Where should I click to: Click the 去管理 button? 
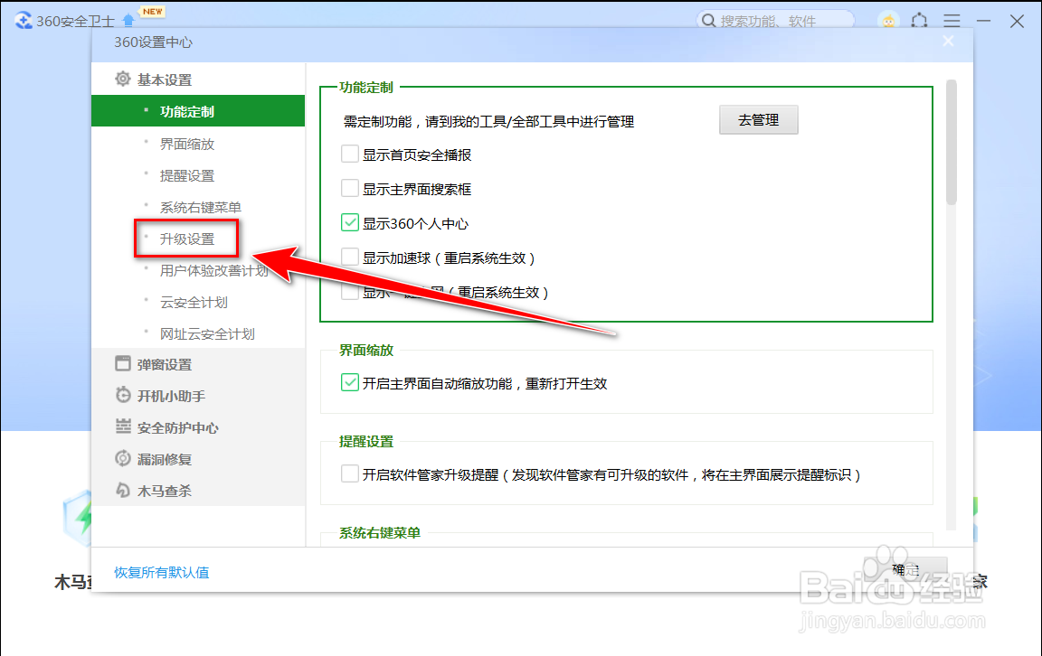click(x=758, y=120)
